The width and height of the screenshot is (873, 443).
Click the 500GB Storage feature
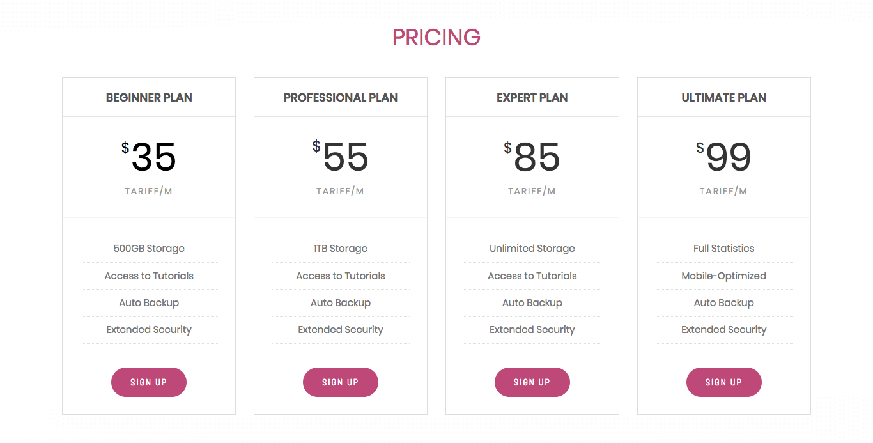click(149, 249)
